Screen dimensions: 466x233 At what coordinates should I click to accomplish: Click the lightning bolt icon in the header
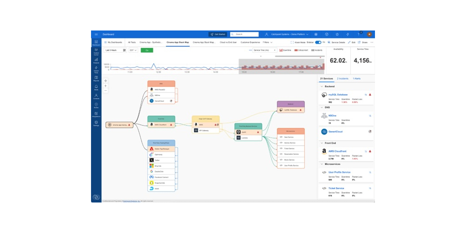click(x=348, y=34)
